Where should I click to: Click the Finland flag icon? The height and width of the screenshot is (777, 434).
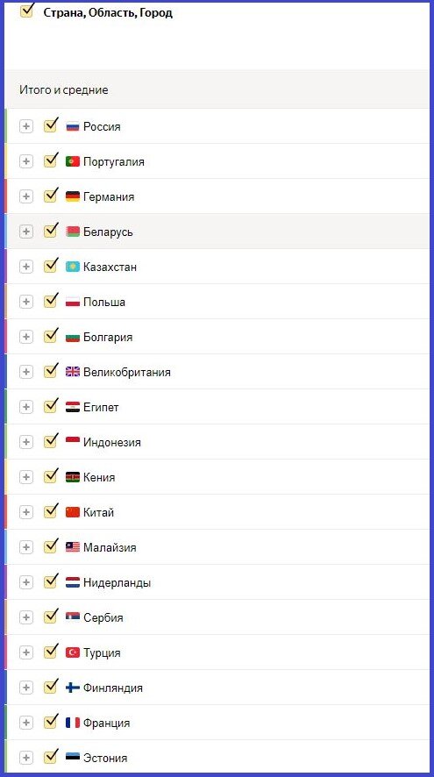(72, 688)
